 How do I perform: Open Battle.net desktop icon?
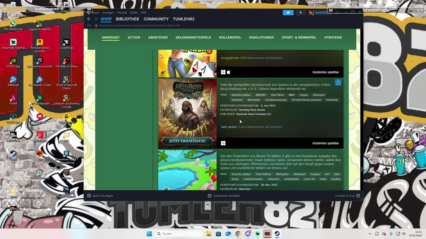click(x=13, y=82)
